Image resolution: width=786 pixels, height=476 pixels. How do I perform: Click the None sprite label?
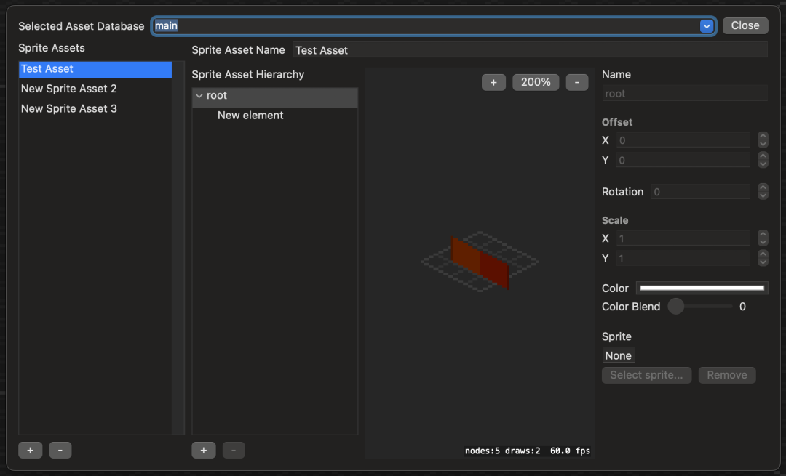[x=618, y=355]
